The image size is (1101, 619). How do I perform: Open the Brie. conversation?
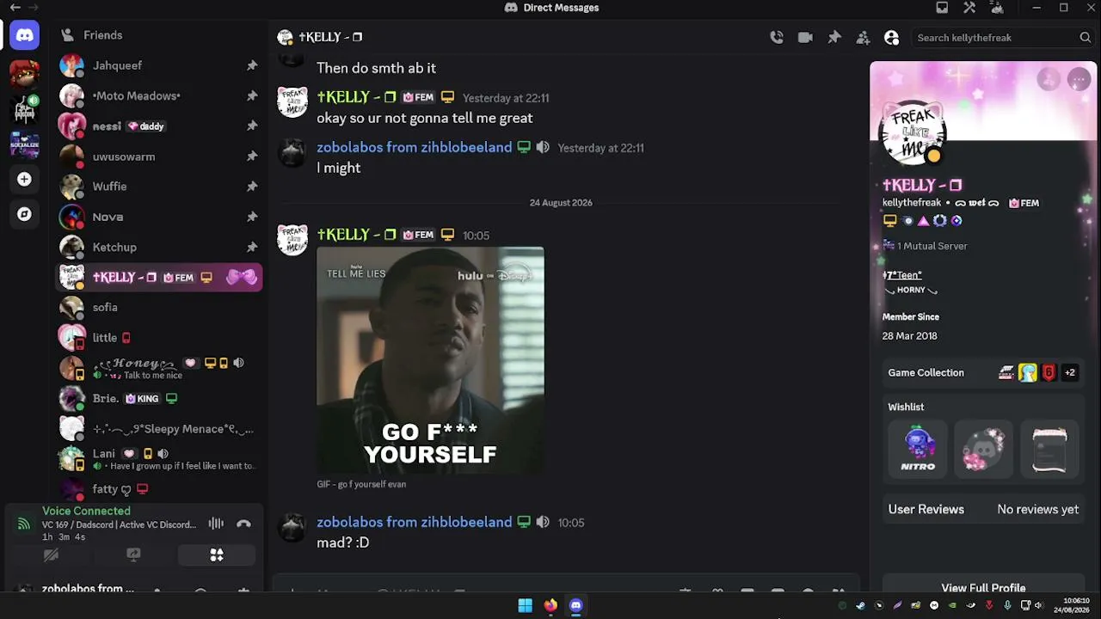pos(159,398)
